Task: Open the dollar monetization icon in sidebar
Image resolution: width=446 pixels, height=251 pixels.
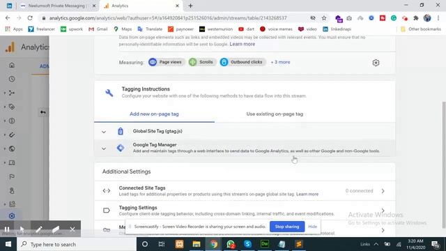Action: click(12, 121)
